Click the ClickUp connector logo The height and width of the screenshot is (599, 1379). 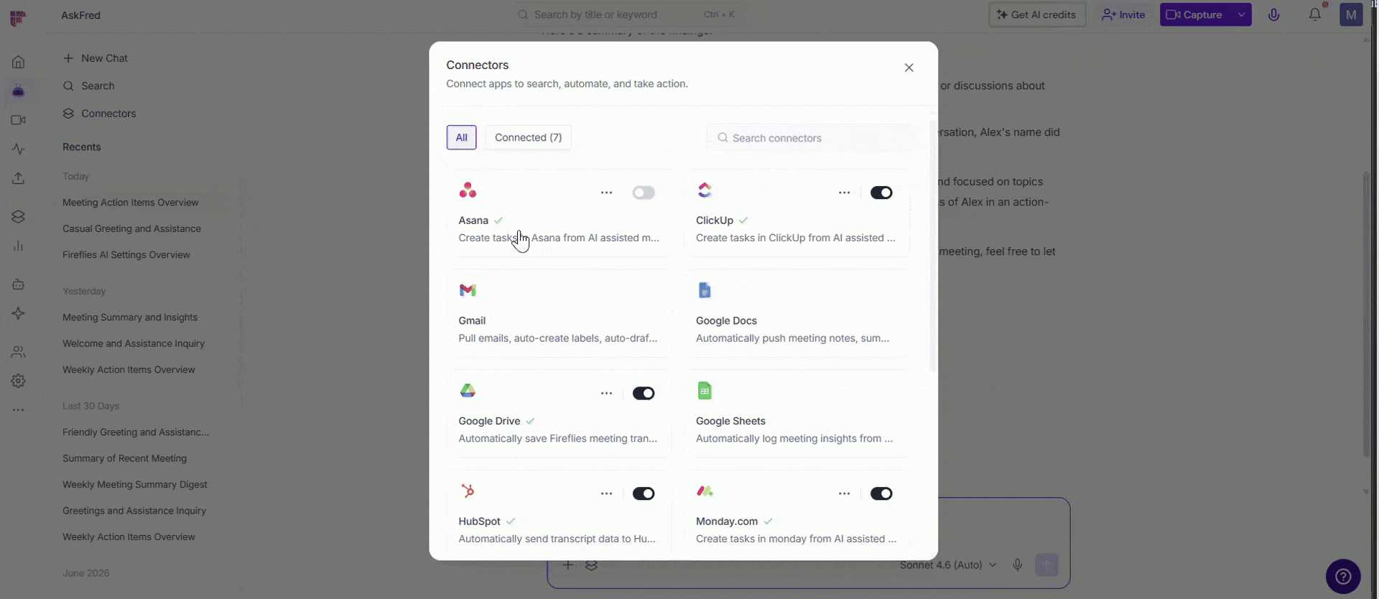pos(705,190)
